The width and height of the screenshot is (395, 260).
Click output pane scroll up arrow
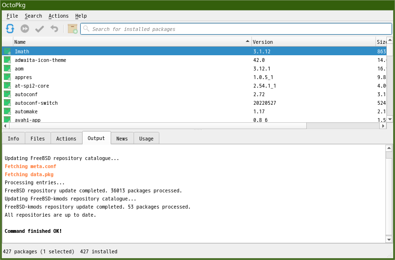click(x=389, y=149)
